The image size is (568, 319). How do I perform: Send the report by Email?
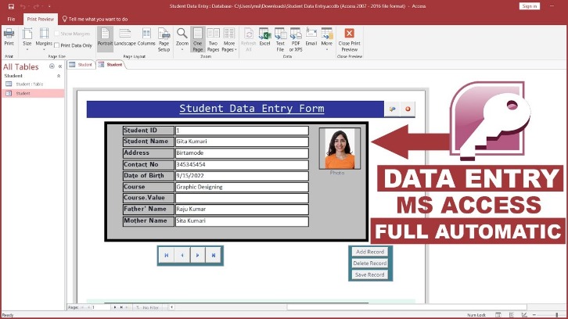click(x=311, y=37)
